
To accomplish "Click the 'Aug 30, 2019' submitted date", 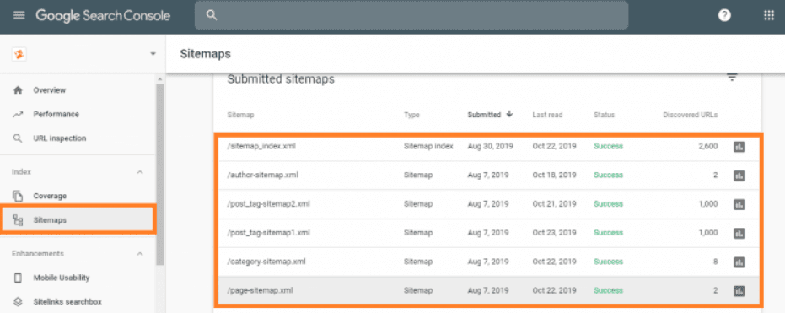I will pyautogui.click(x=490, y=146).
